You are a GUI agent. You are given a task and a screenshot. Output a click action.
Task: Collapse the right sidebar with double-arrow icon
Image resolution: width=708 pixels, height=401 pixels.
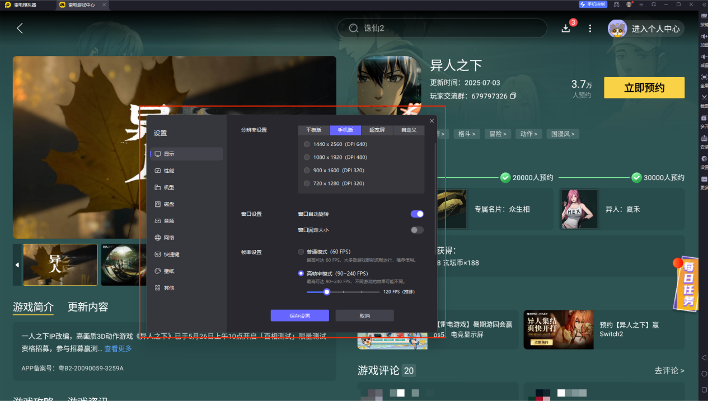704,4
